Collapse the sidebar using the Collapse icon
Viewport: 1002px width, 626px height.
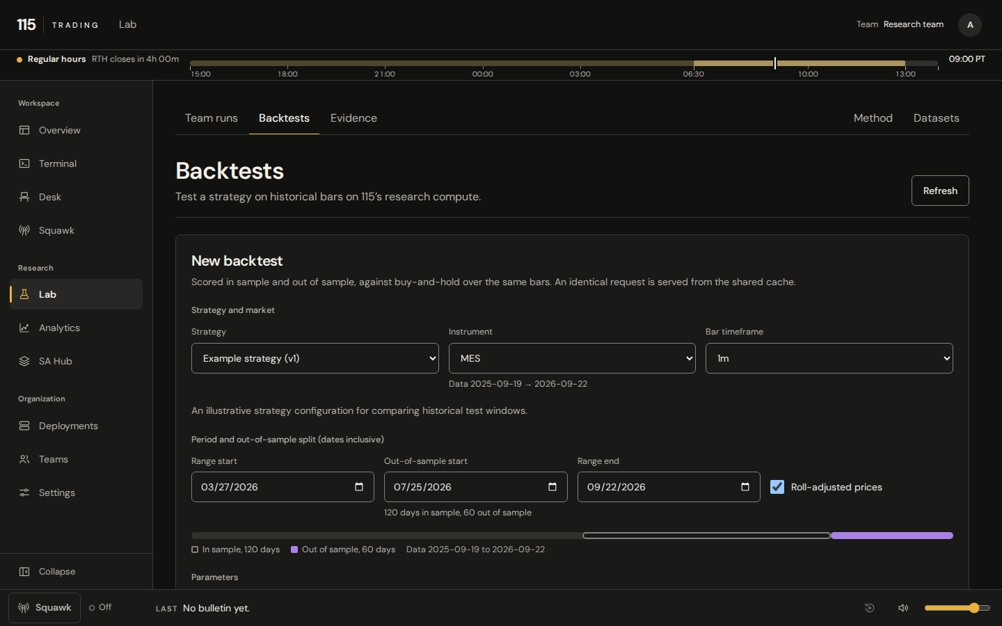click(24, 572)
